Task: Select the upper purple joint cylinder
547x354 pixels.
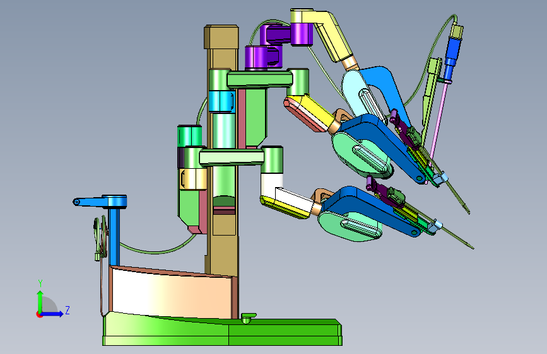Action: (302, 34)
